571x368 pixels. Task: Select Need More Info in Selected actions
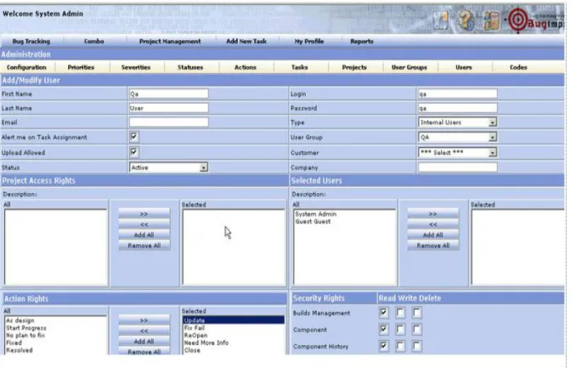pos(206,343)
